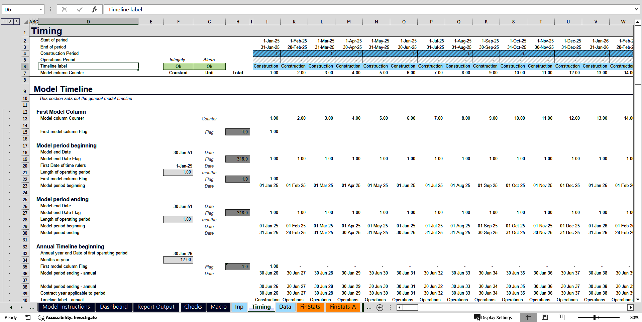Screen dimensions: 642x322
Task: Select the Model end Date 30-Jun-51 cell in row 18
Action: pyautogui.click(x=178, y=152)
